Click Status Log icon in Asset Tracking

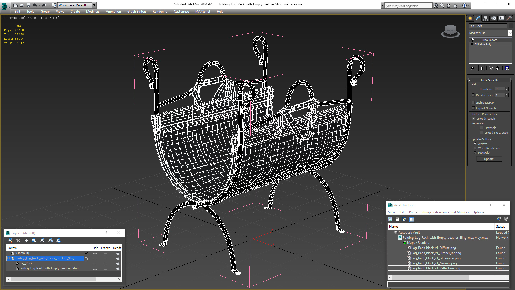[x=397, y=219]
